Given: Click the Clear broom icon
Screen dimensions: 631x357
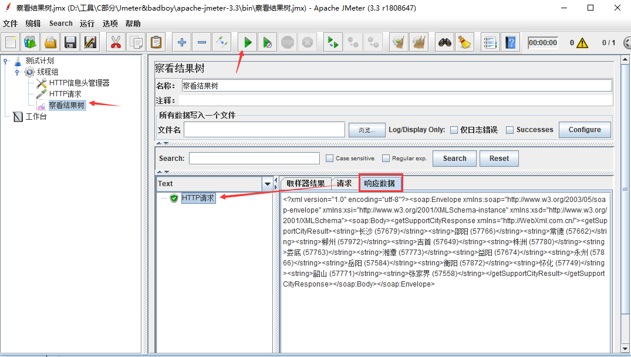Looking at the screenshot, I should 399,42.
